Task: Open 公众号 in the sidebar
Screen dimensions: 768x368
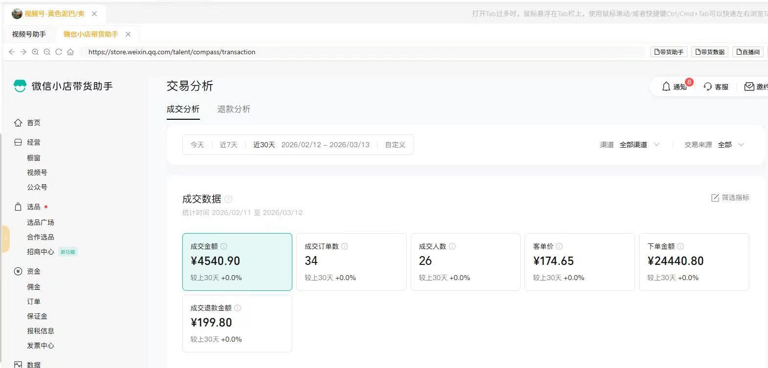Action: pyautogui.click(x=37, y=187)
